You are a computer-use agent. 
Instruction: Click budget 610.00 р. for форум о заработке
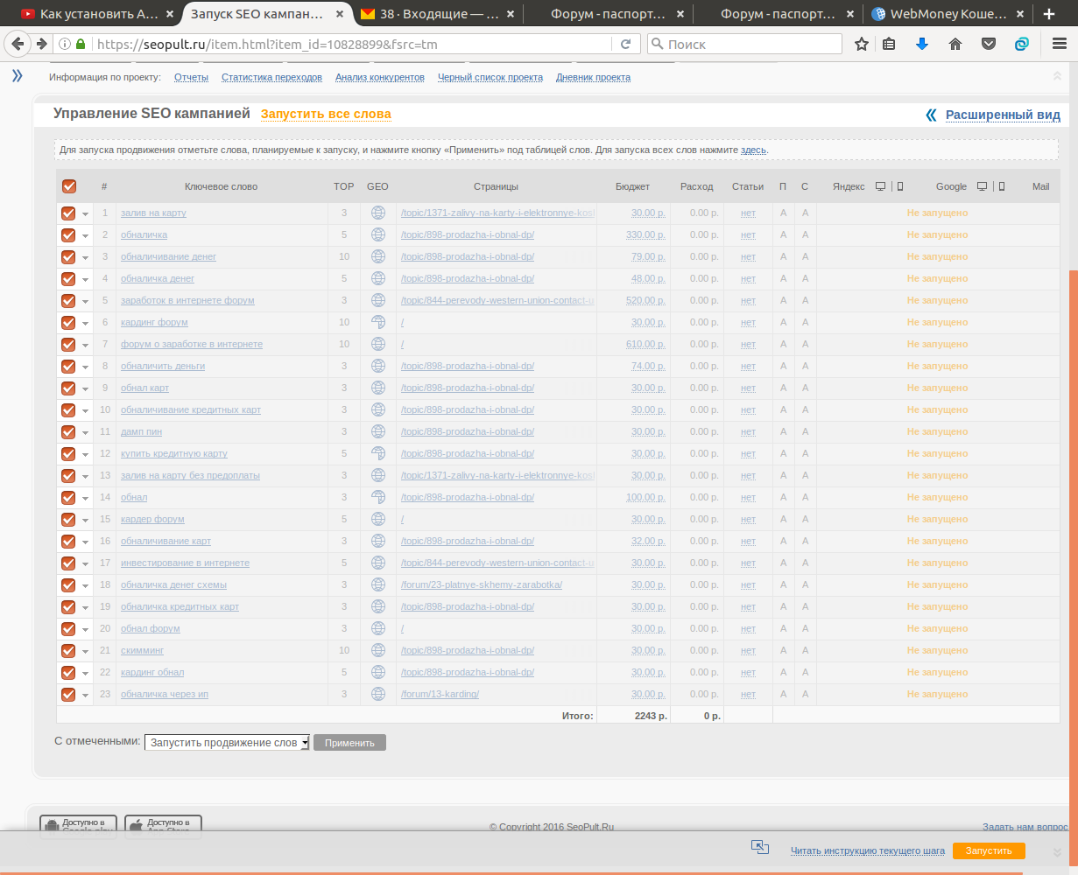point(645,344)
